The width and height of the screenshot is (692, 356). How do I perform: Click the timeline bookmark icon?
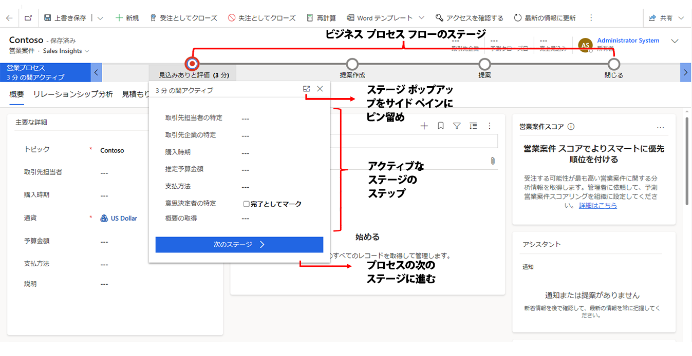[x=440, y=126]
